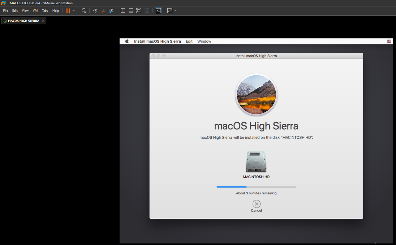Toggle the library sidebar view
The image size is (396, 245).
tap(123, 11)
